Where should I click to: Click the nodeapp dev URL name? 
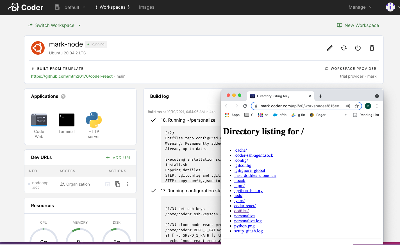(40, 183)
